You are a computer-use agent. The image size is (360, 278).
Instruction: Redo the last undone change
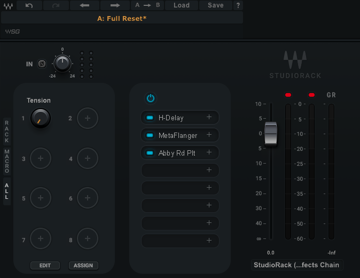pyautogui.click(x=56, y=5)
